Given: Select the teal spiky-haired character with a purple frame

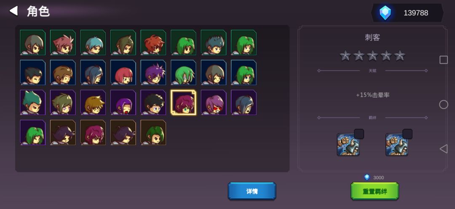Looking at the screenshot, I should [32, 102].
